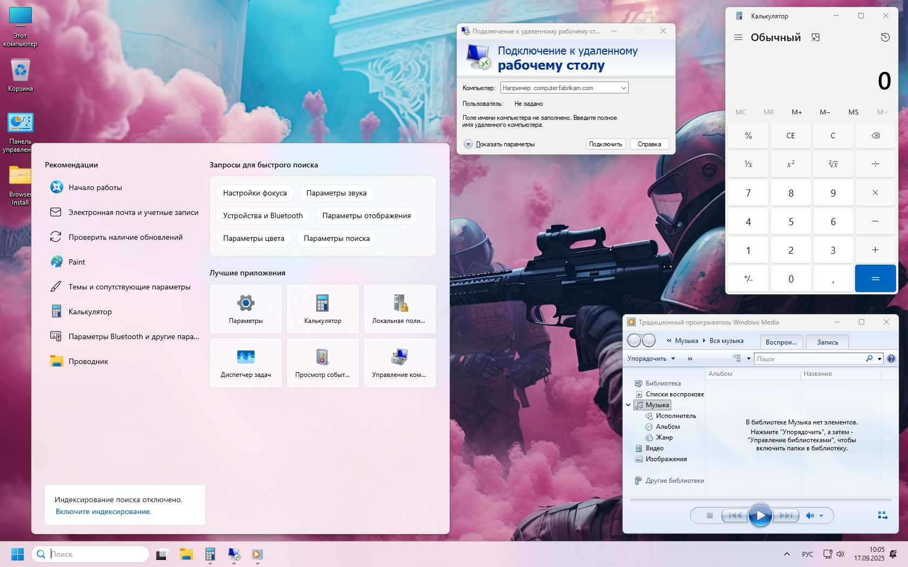
Task: Collapse the Музыка tree node
Action: (629, 405)
